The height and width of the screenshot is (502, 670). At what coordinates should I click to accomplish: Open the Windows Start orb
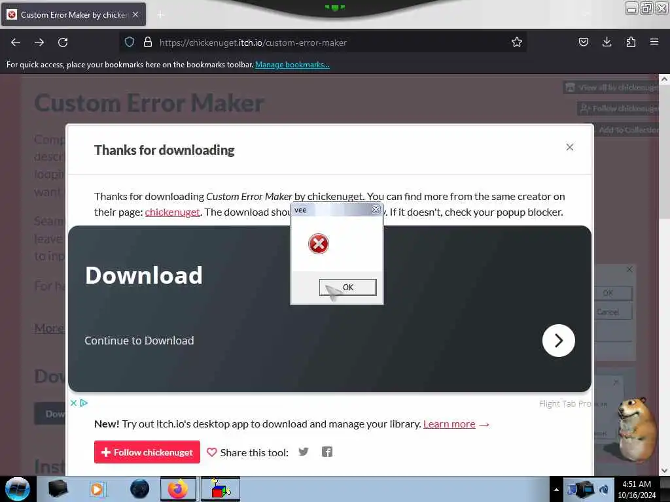click(18, 489)
